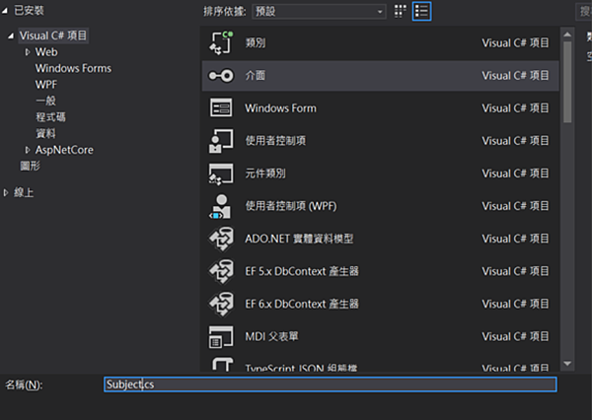Click the MDI 父表單 template name

click(x=272, y=336)
